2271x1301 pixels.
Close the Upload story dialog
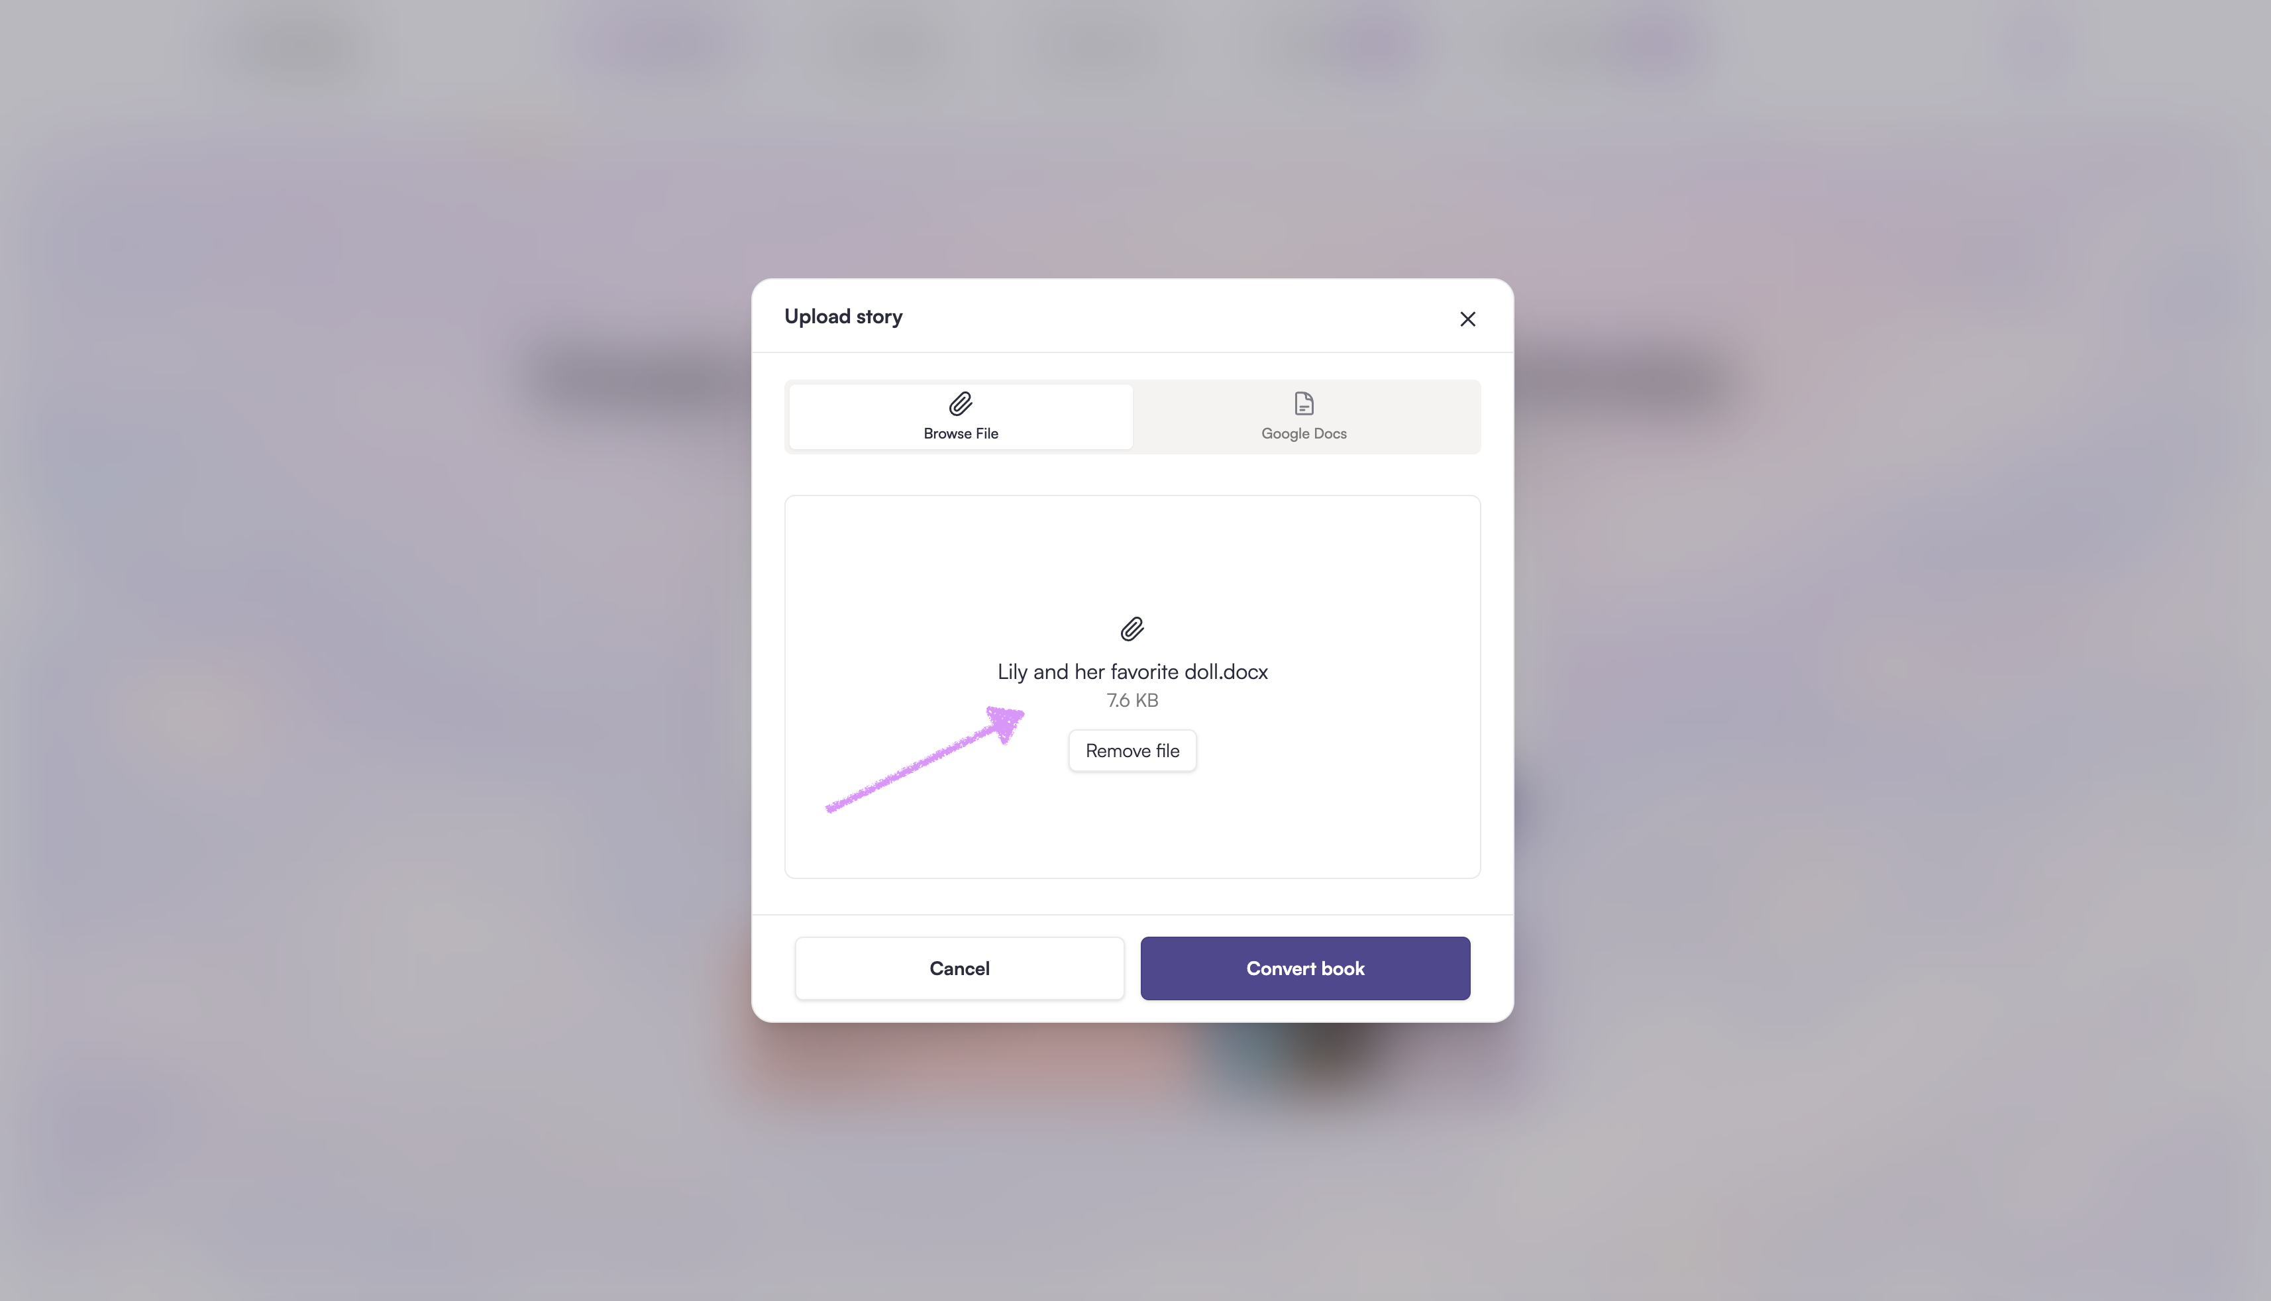point(1467,319)
